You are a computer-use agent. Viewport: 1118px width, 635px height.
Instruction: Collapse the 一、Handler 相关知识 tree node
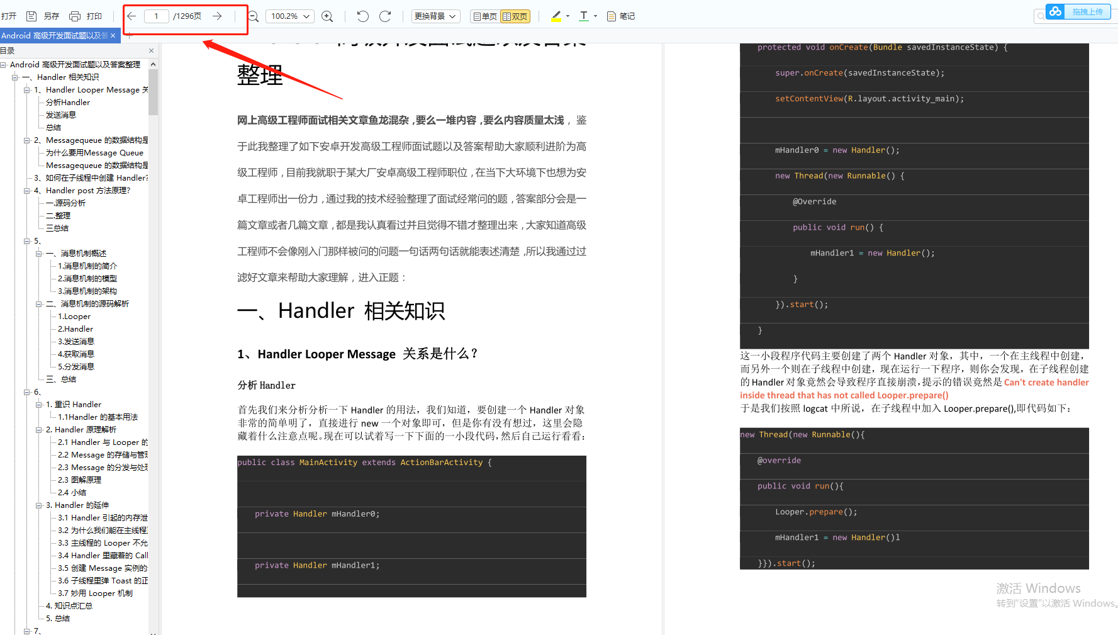(14, 77)
